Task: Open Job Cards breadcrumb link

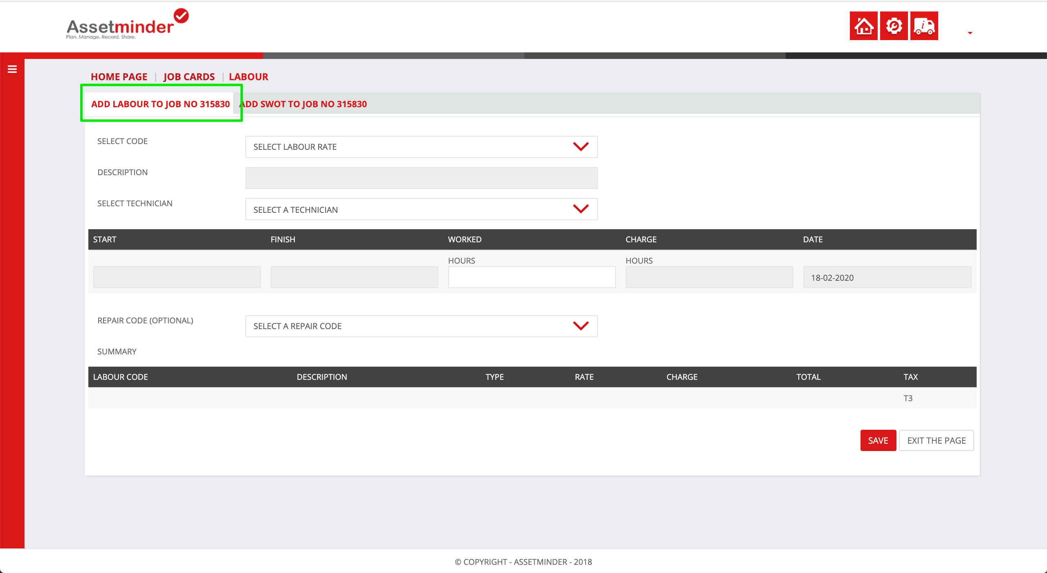Action: (189, 77)
